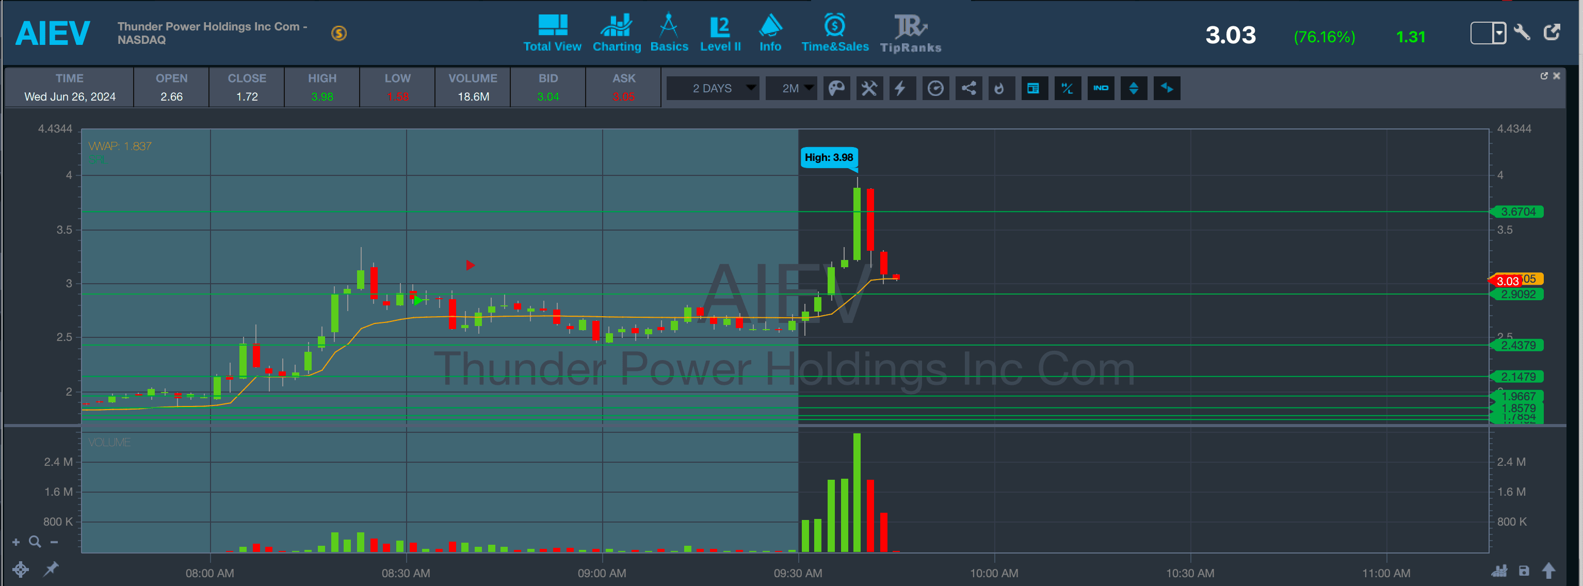Click the AIEV ticker symbol
The image size is (1583, 586).
click(53, 33)
